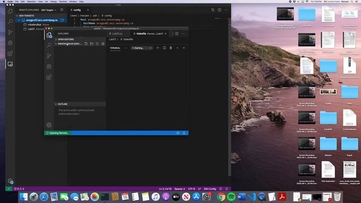Add a new terminal with plus icon
Viewport: 361px width, 203px height.
pos(158,48)
